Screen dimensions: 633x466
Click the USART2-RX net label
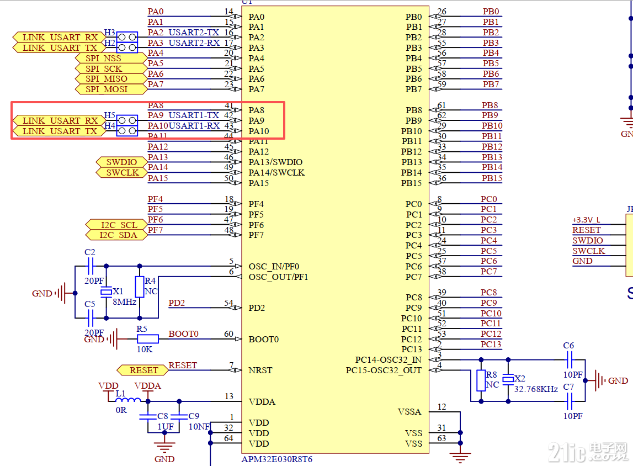(194, 43)
